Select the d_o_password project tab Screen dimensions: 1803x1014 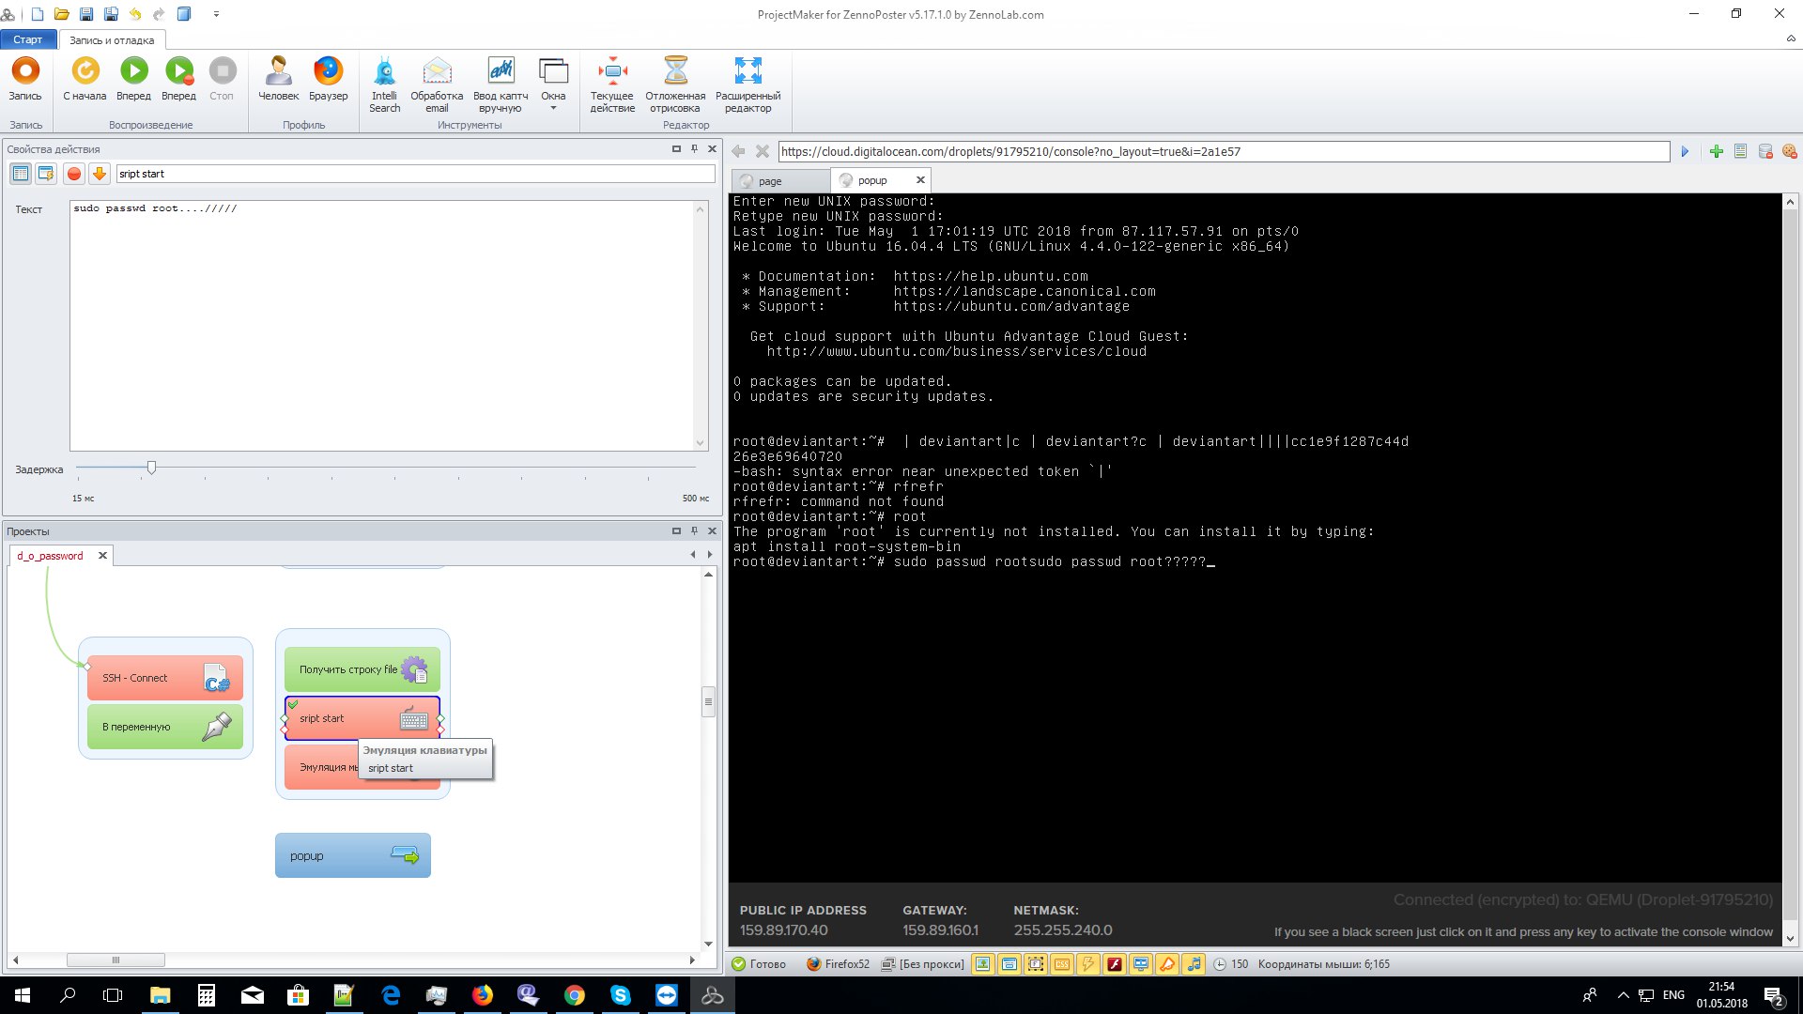tap(51, 556)
